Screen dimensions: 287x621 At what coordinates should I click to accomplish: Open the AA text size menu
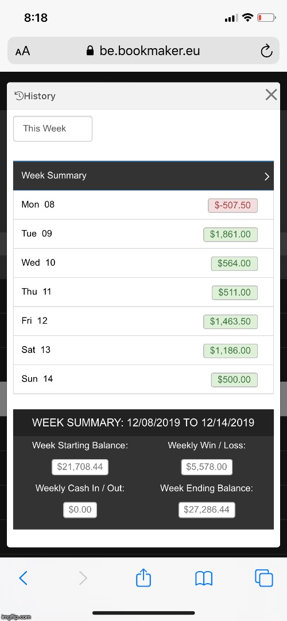point(22,51)
